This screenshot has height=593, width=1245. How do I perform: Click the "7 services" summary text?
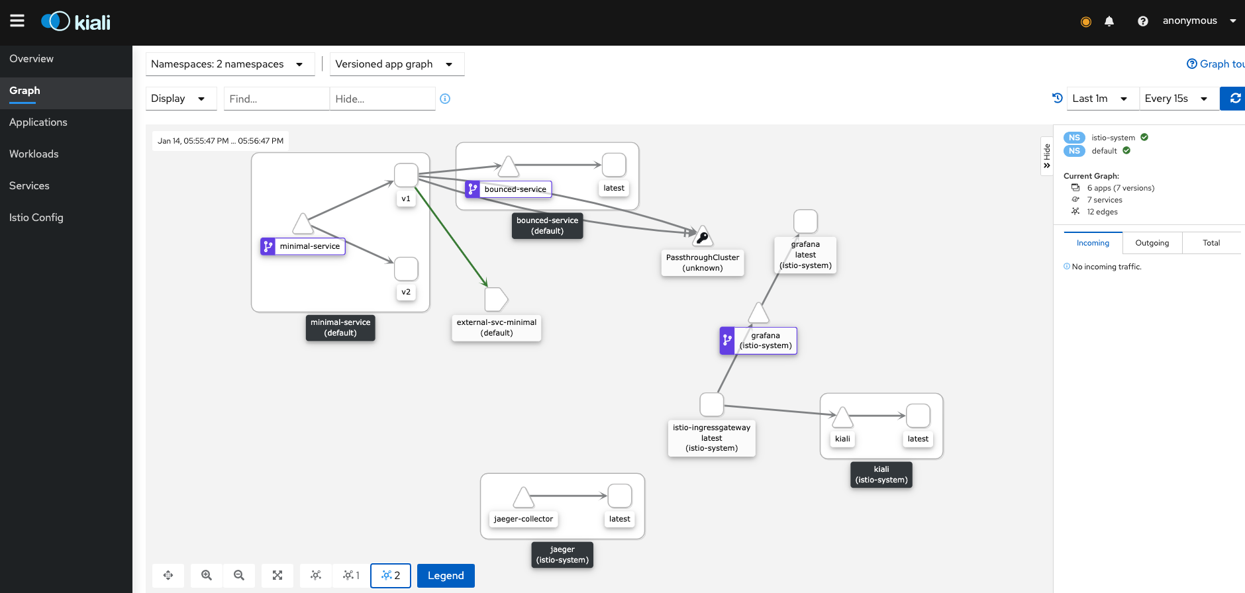[x=1105, y=200]
